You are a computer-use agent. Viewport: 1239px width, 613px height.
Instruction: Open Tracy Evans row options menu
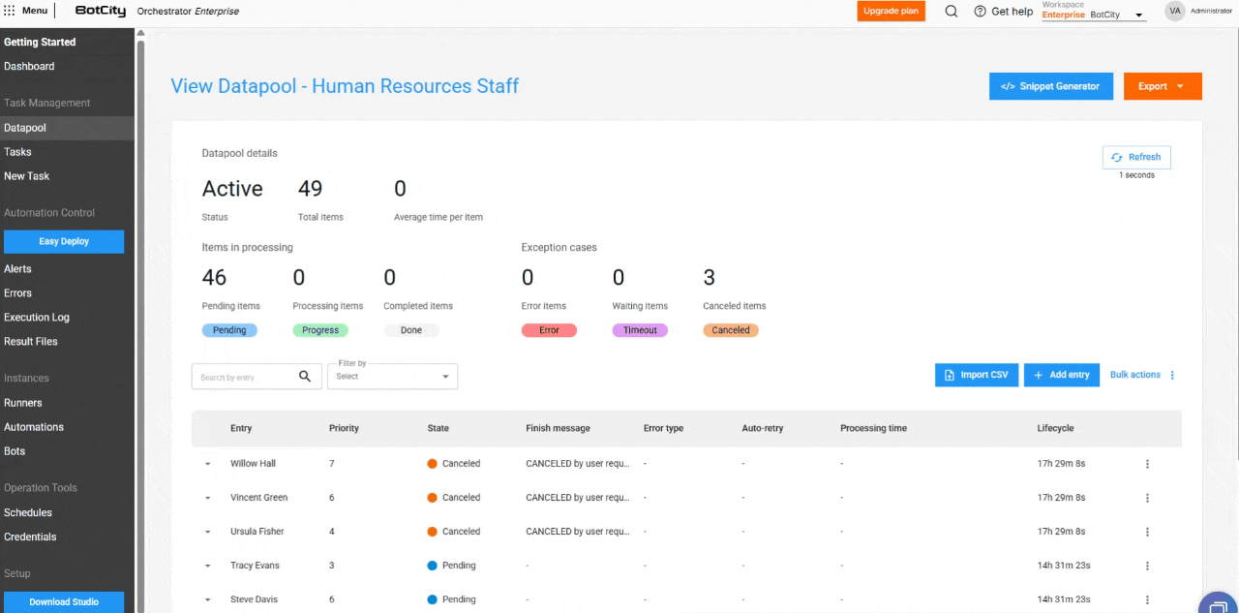[x=1147, y=566]
